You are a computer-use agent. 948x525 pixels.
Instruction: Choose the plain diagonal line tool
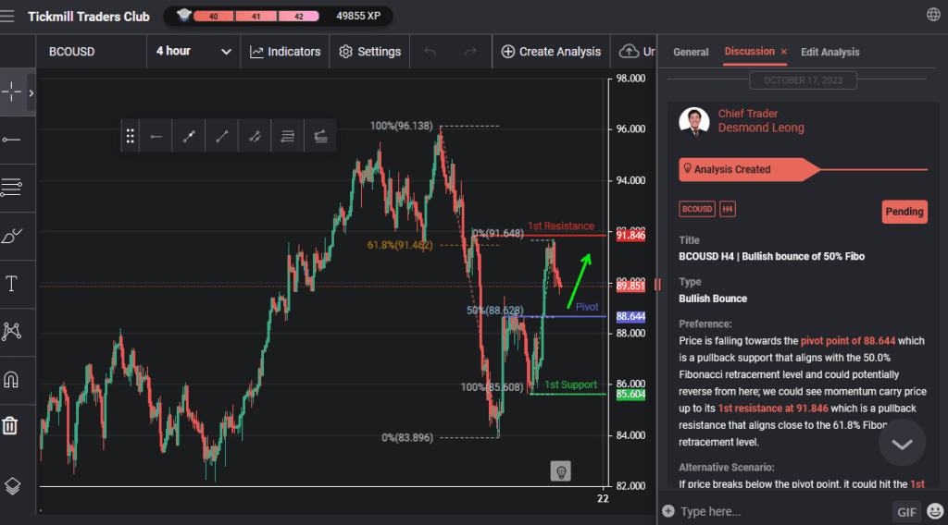(x=222, y=137)
